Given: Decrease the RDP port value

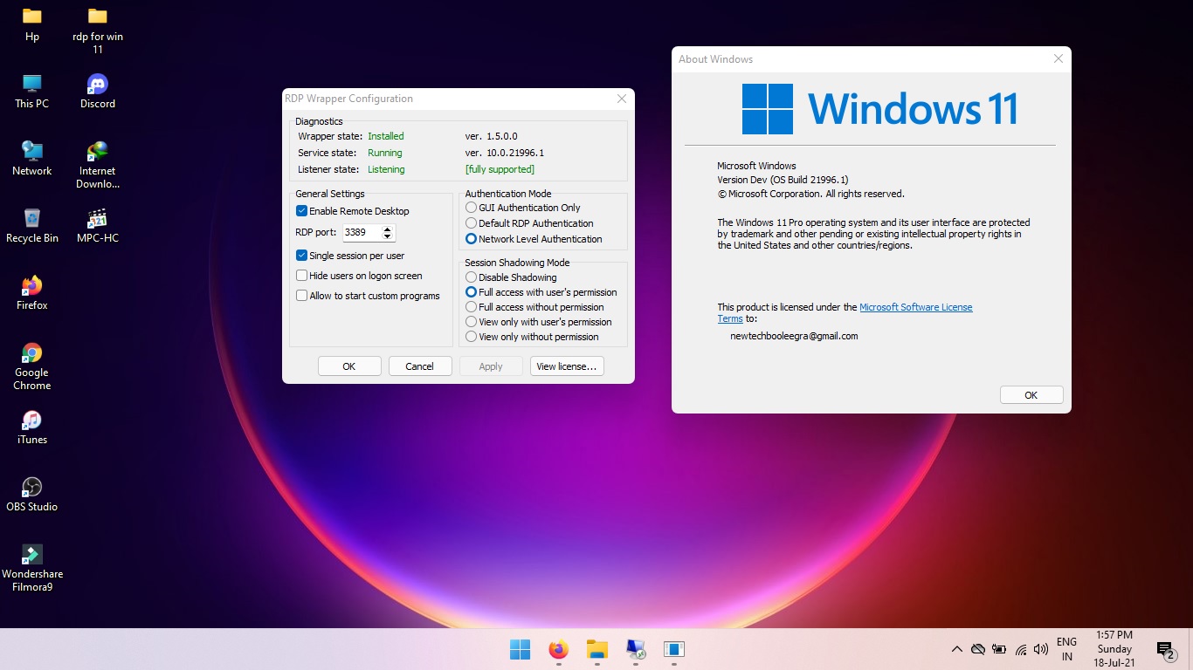Looking at the screenshot, I should (389, 236).
